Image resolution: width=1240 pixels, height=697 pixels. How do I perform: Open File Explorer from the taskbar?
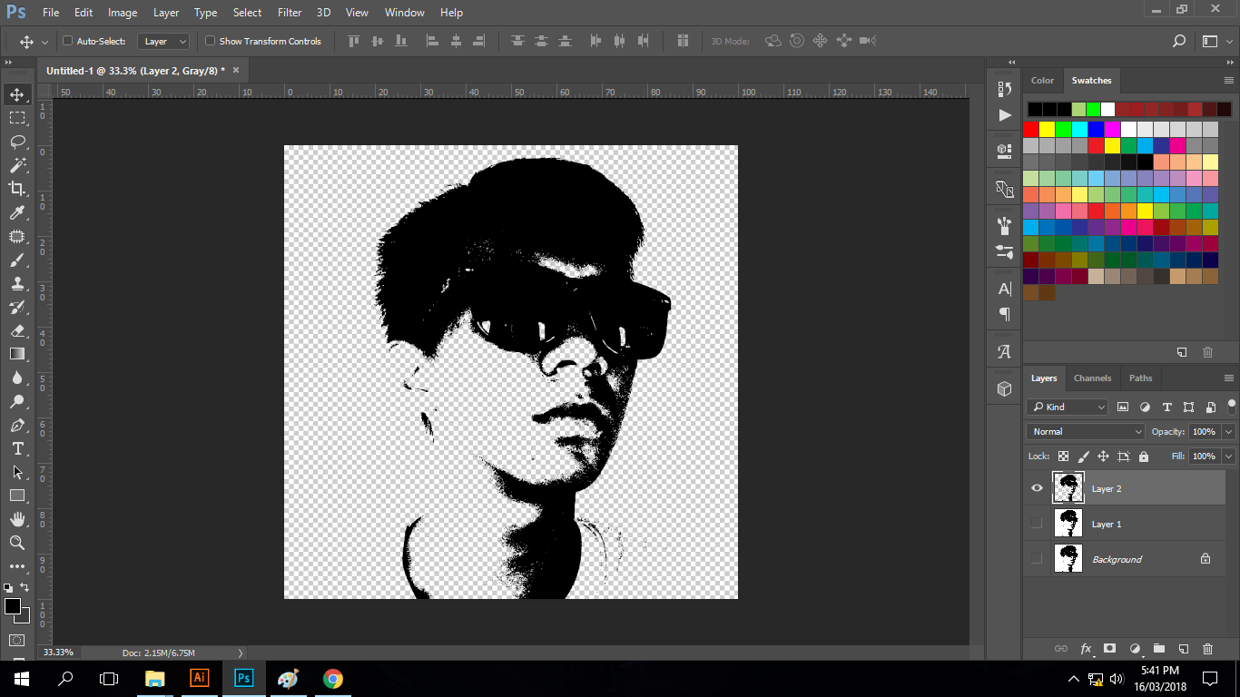[x=154, y=678]
